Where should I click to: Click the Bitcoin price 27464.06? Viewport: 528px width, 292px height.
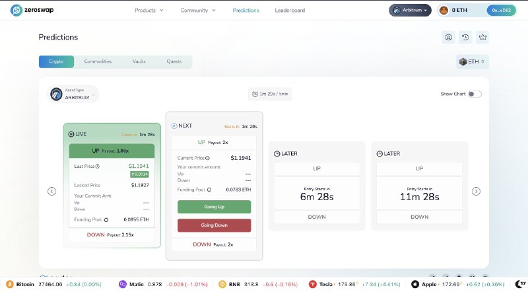click(x=50, y=284)
